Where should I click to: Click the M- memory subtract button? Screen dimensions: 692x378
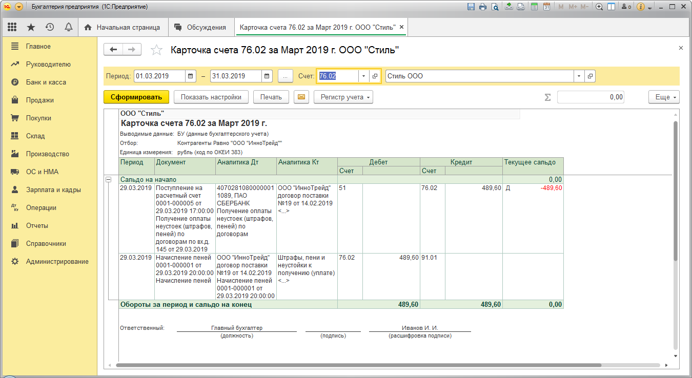[x=584, y=7]
